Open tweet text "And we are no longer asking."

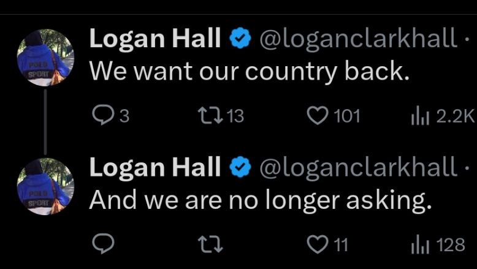261,201
